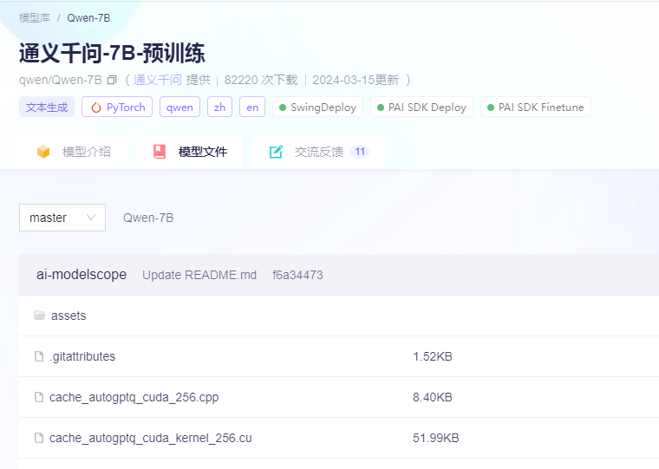Open cache_autogptq_cuda_kernel_256.cu file
659x469 pixels.
point(151,438)
